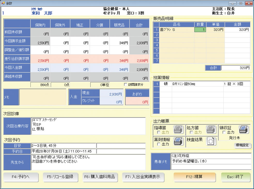254x189 pixels.
Task: Show F7:入出金実績表示
Action: [x=143, y=177]
